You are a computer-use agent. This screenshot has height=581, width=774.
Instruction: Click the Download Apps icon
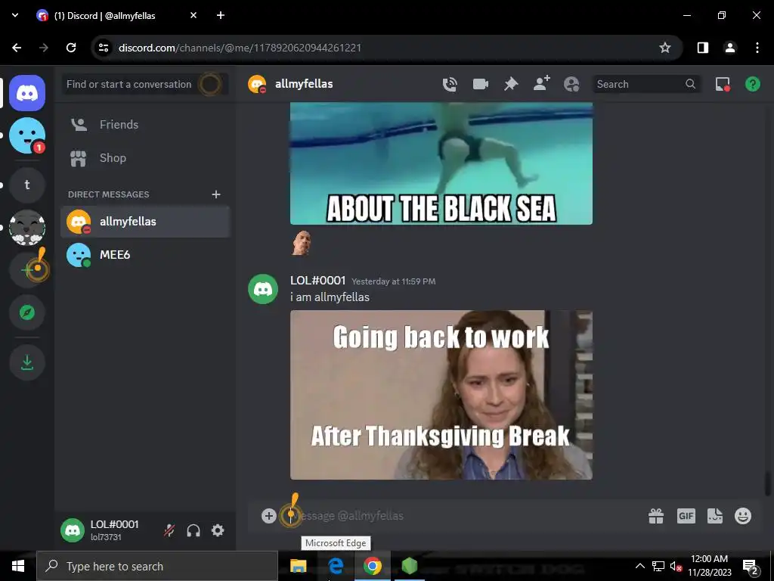27,362
